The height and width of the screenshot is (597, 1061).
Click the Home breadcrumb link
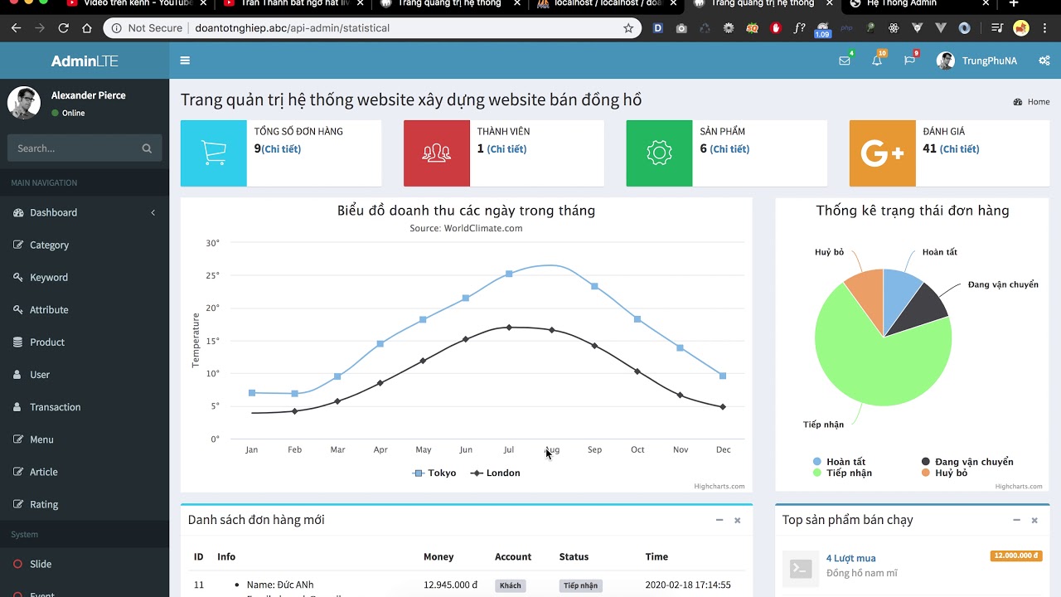[1031, 102]
